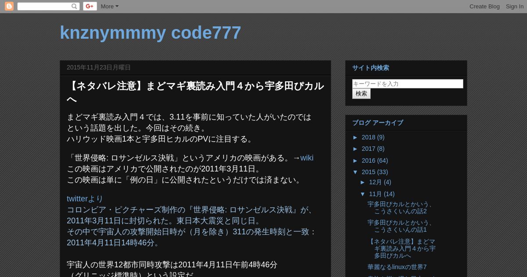This screenshot has height=277, width=527.
Task: Open 宇多田ぴカルとかいう、こうさくいんの話2 post
Action: pyautogui.click(x=401, y=208)
